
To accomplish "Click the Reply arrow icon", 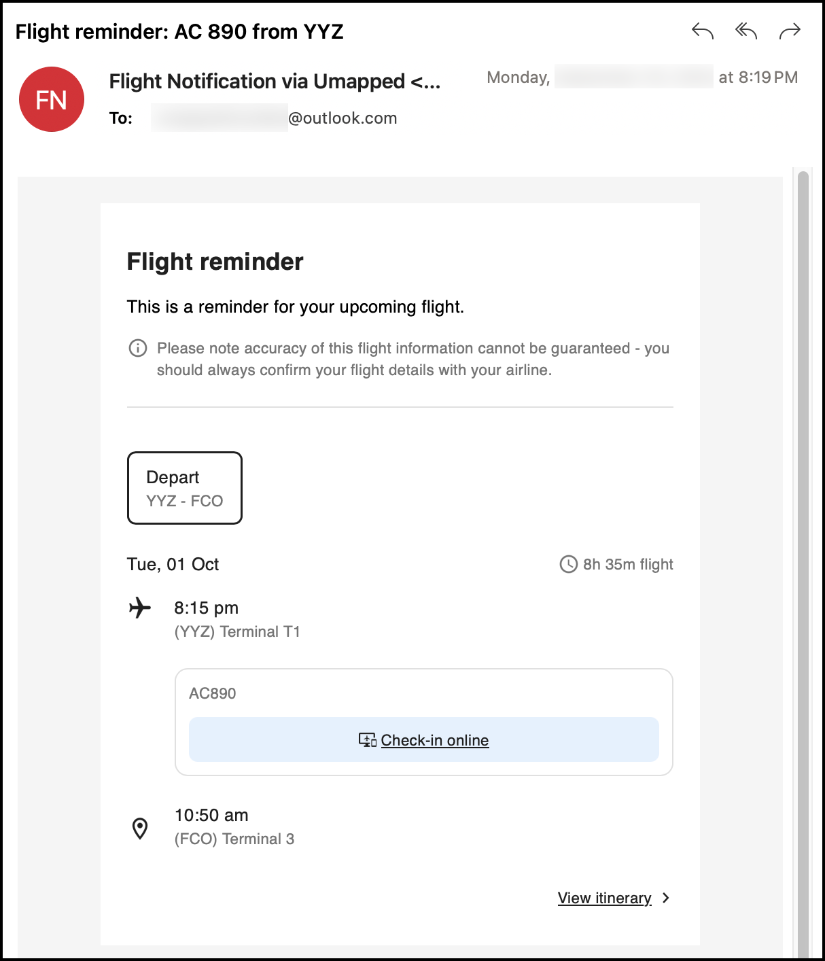I will (703, 31).
